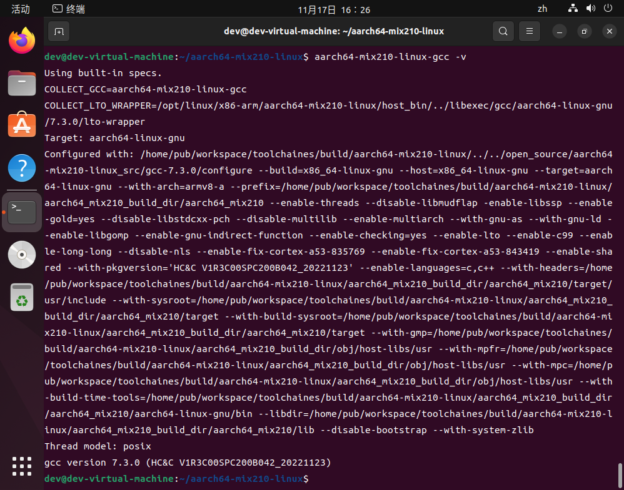This screenshot has width=624, height=490.
Task: Launch Firefox from the dock
Action: click(x=22, y=41)
